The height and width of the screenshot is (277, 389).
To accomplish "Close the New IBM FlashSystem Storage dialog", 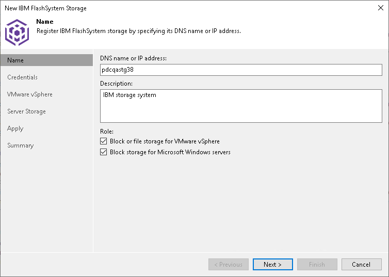I will coord(381,8).
